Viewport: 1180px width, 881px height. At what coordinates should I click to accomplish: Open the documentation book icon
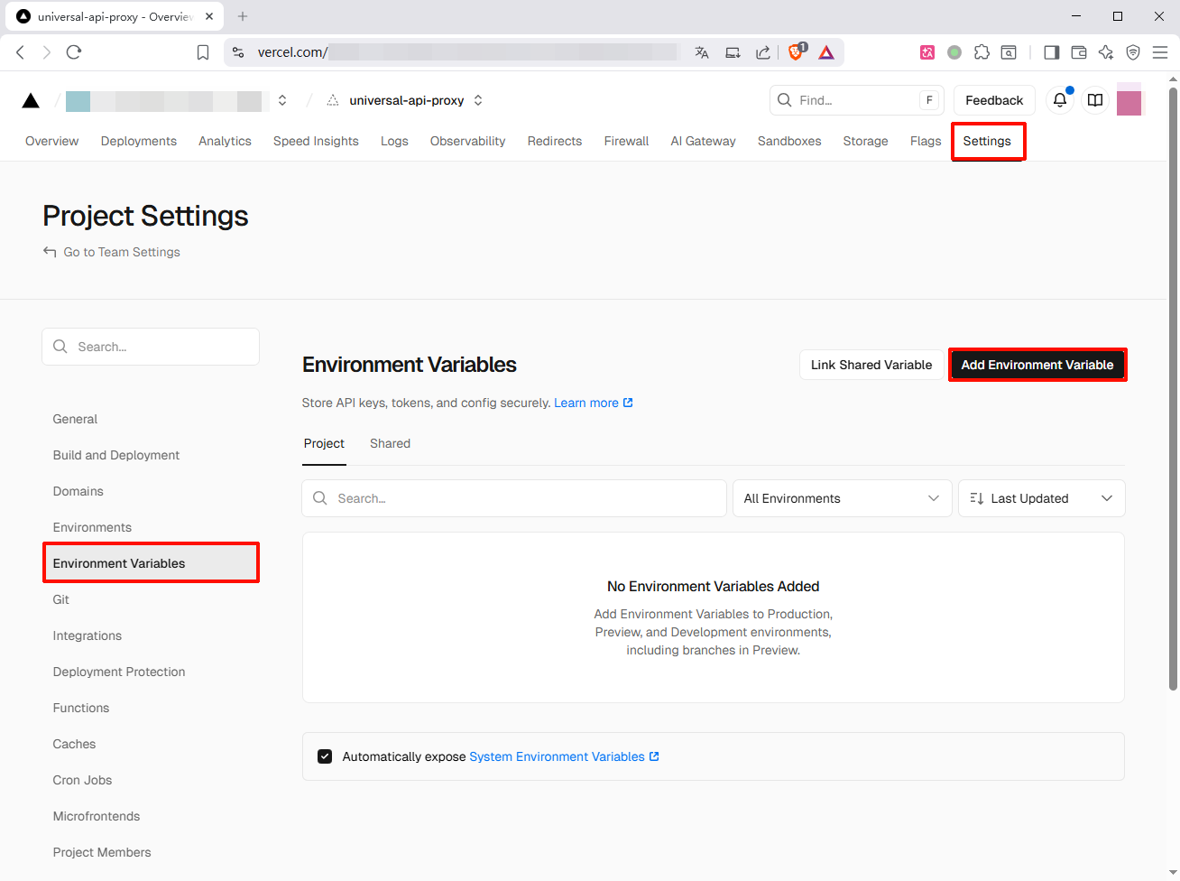(1095, 100)
